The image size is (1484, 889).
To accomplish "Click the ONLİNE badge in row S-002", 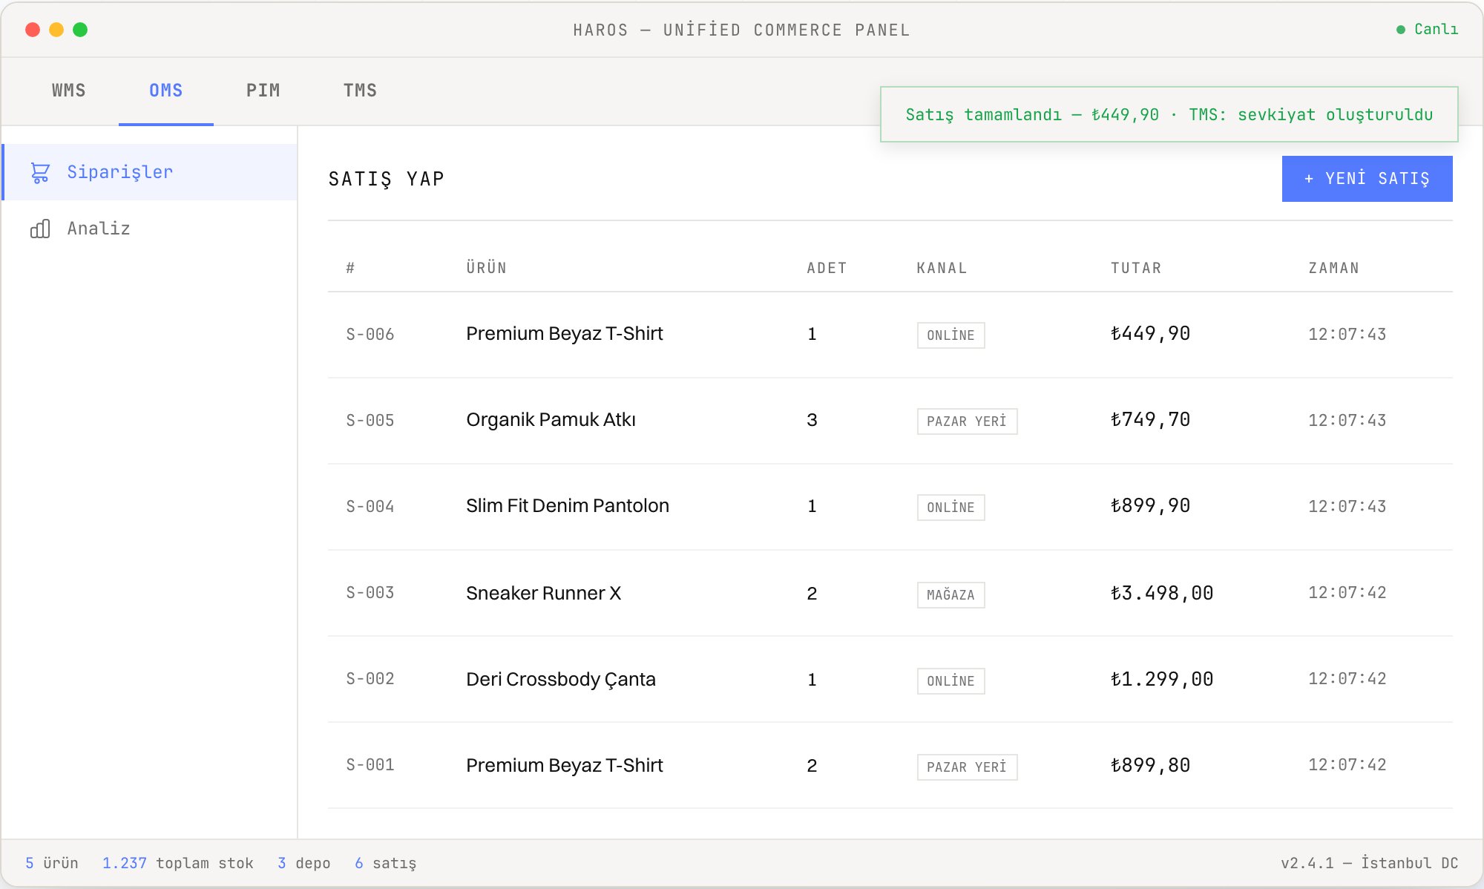I will coord(951,681).
